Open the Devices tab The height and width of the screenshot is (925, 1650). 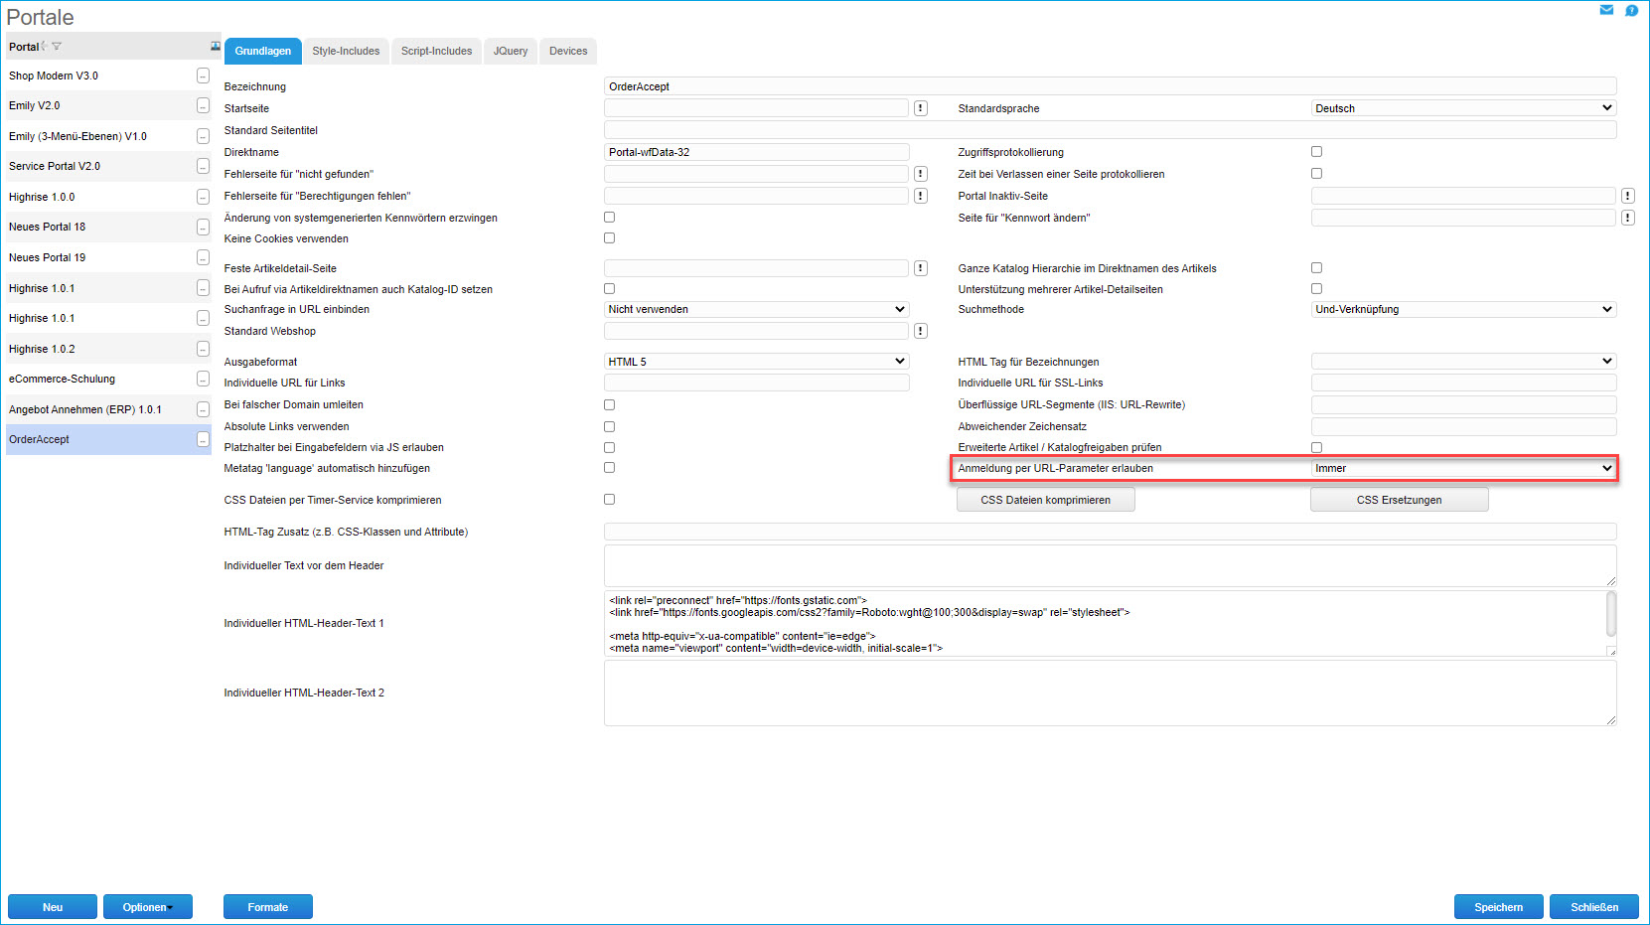[568, 51]
